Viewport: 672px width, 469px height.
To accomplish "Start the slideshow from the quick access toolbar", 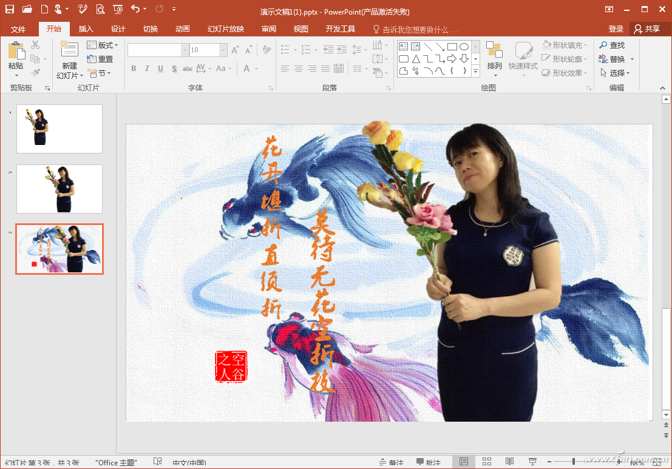I will 117,8.
